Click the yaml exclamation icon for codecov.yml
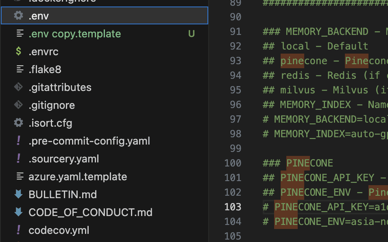The width and height of the screenshot is (388, 242). click(x=19, y=230)
